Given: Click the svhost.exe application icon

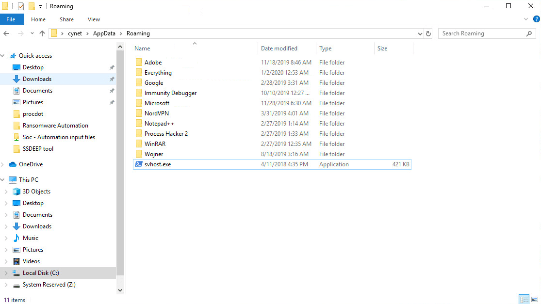Looking at the screenshot, I should click(x=139, y=164).
